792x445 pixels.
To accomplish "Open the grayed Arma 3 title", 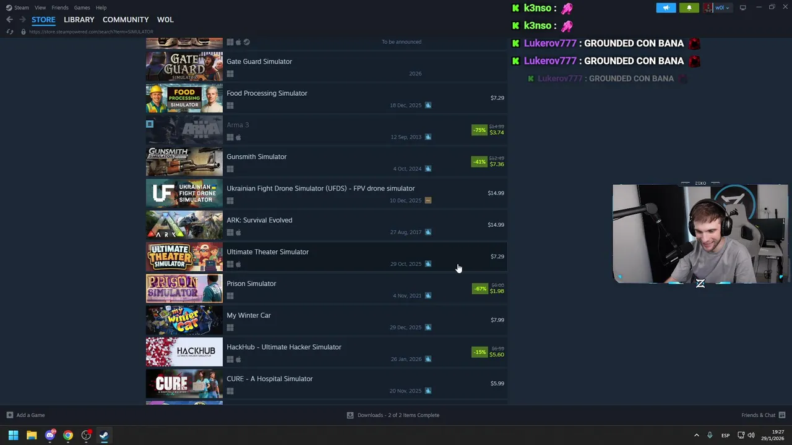I will [238, 125].
